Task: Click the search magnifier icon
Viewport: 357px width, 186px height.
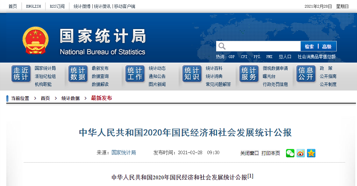Action: coord(222,46)
